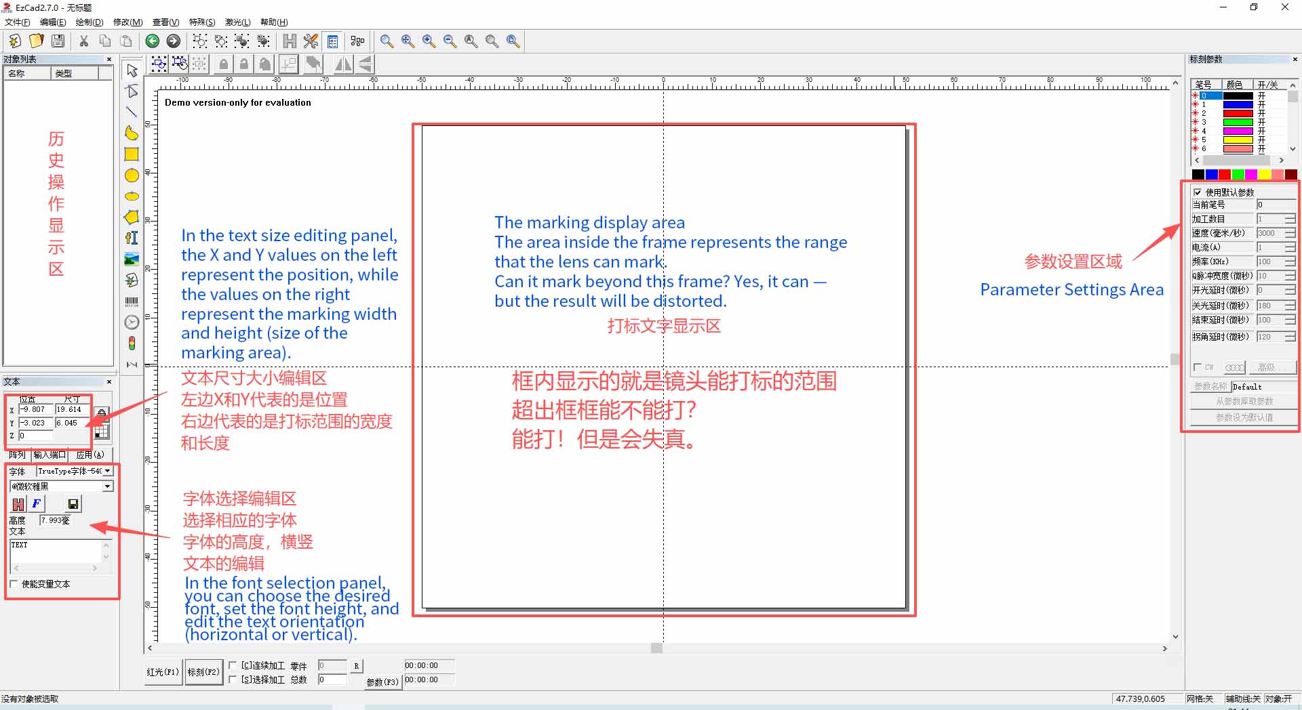1302x710 pixels.
Task: Switch to the 应用(A) tab
Action: click(89, 455)
